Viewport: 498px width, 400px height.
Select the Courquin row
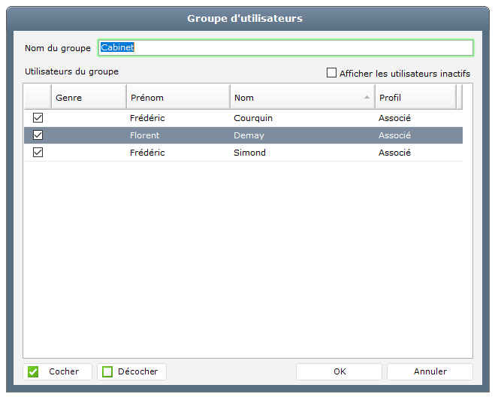(254, 118)
